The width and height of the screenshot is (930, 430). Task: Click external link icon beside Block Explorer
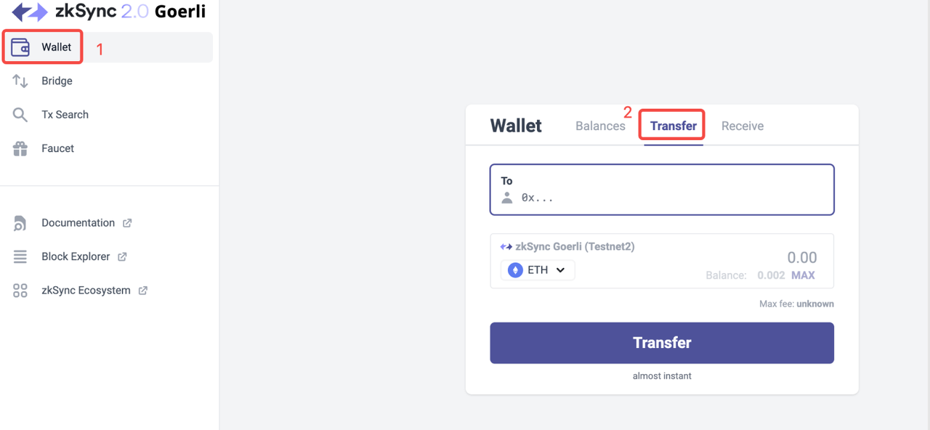(122, 256)
